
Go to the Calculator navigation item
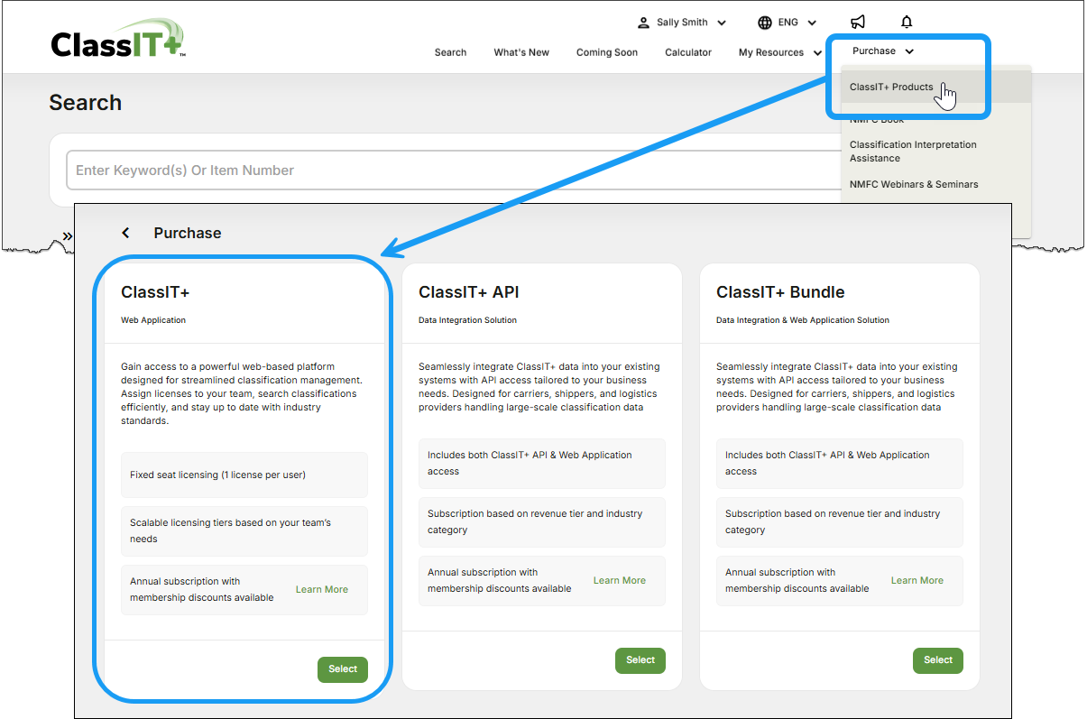tap(688, 52)
